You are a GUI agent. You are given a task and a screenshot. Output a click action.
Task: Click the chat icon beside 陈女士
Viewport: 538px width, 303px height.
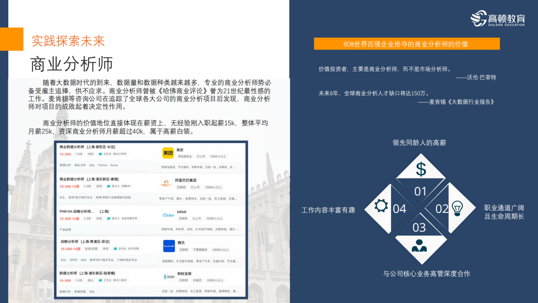pos(108,186)
